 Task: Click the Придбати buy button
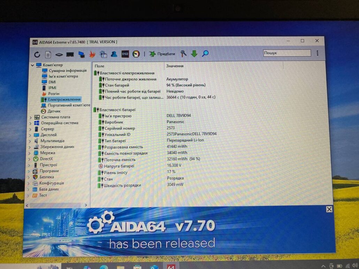tap(162, 54)
